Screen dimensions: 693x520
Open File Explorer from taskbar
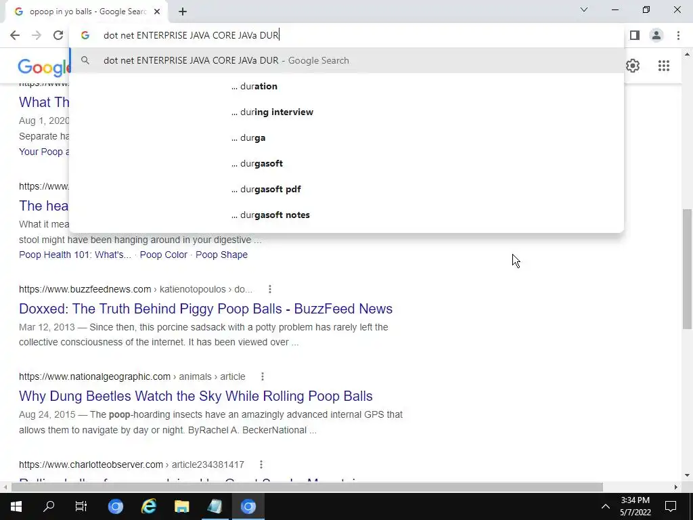pos(181,506)
